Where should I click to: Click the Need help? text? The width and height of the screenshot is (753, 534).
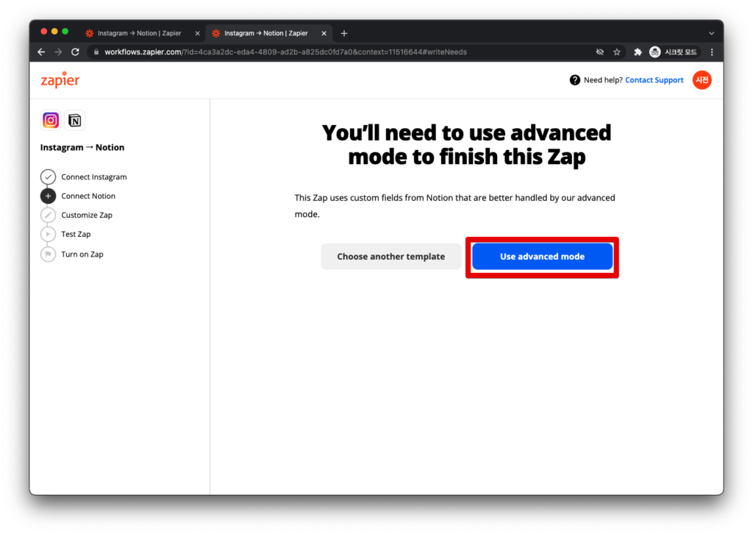(603, 80)
